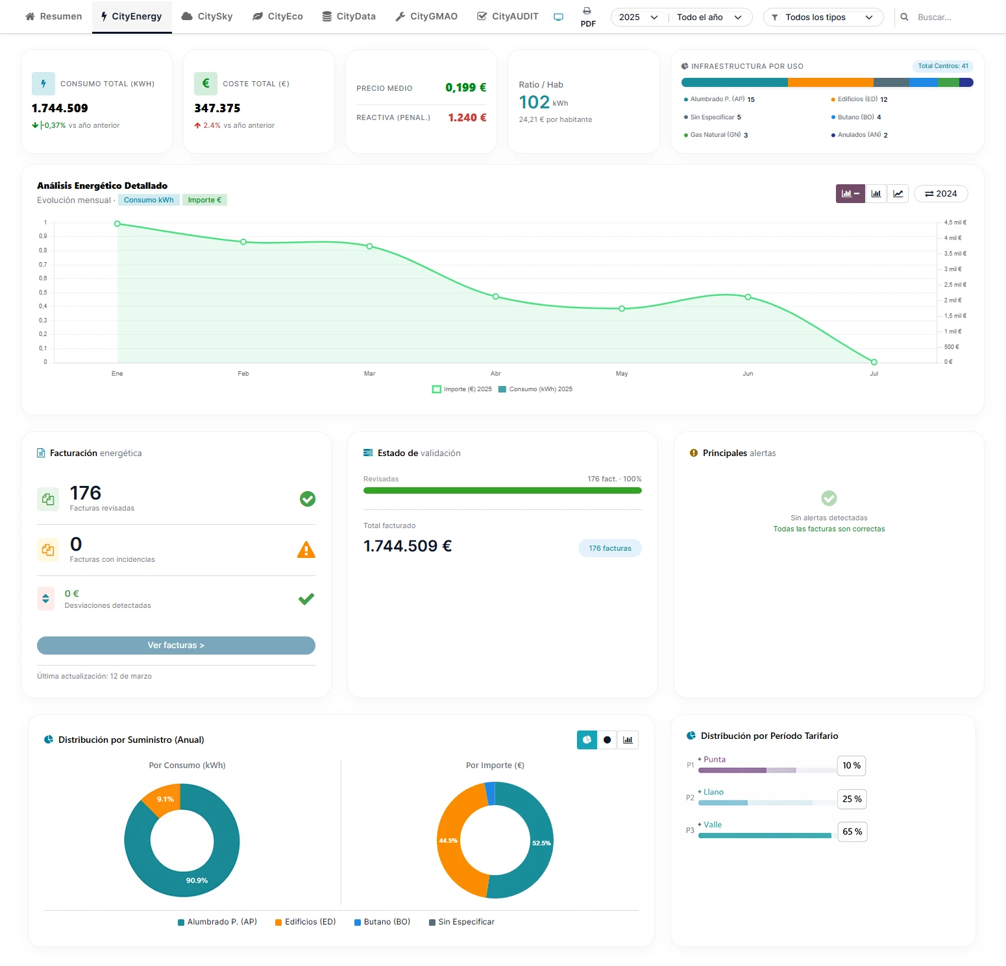This screenshot has height=966, width=1006.
Task: Open the 2025 year dropdown
Action: [639, 18]
